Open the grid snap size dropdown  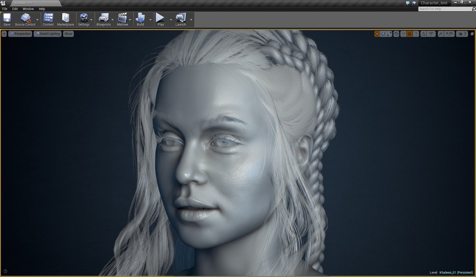click(x=416, y=34)
